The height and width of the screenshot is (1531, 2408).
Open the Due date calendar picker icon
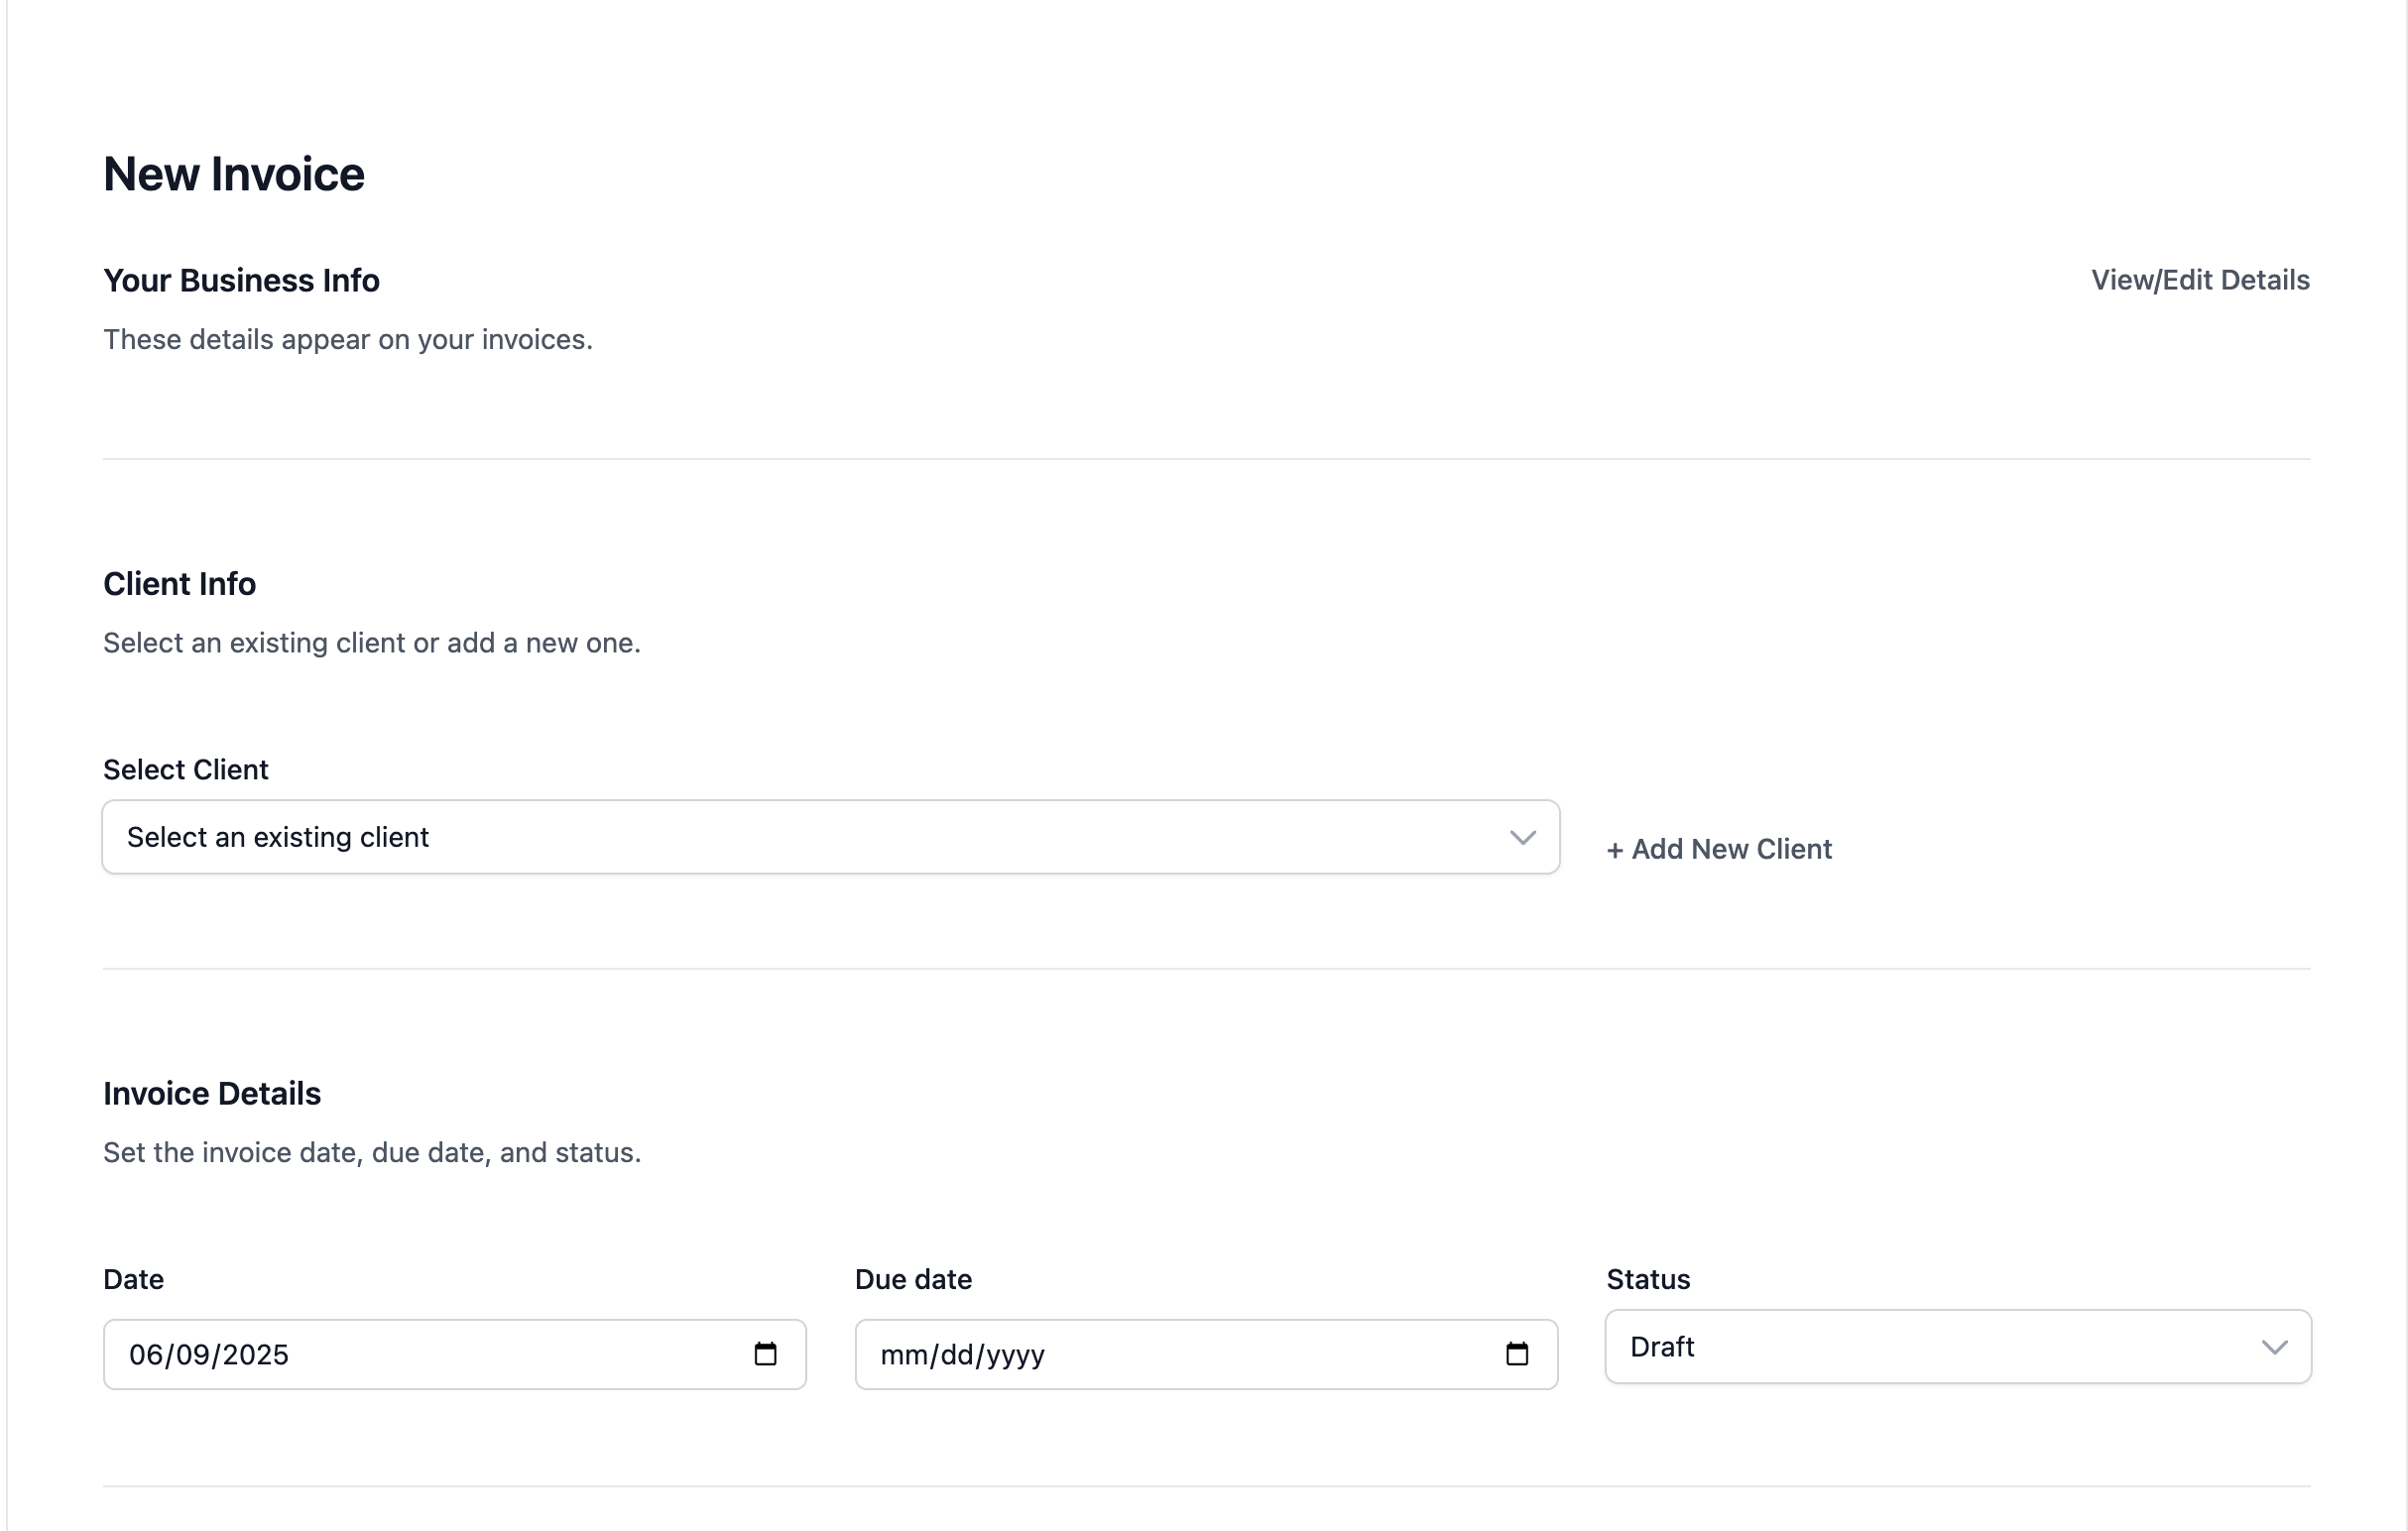pos(1517,1354)
